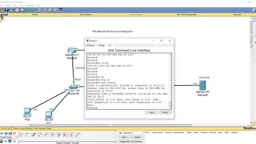
Task: Open the Help menu
Action: point(38,6)
